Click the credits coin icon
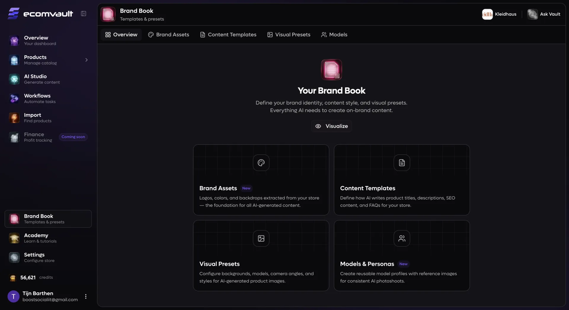Screen dimensions: 569x310 (13, 278)
